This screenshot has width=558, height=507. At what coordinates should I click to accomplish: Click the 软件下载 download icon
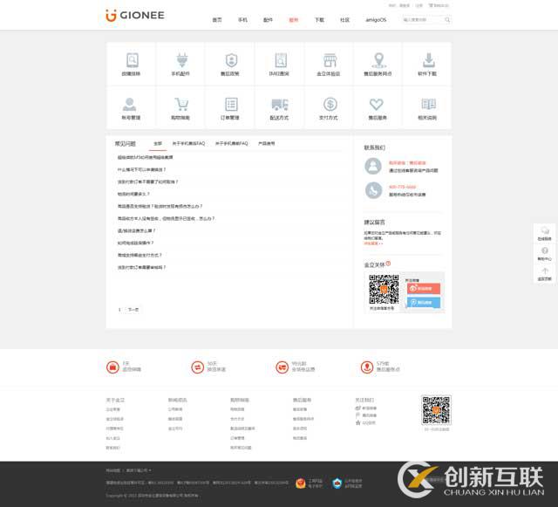click(x=428, y=61)
